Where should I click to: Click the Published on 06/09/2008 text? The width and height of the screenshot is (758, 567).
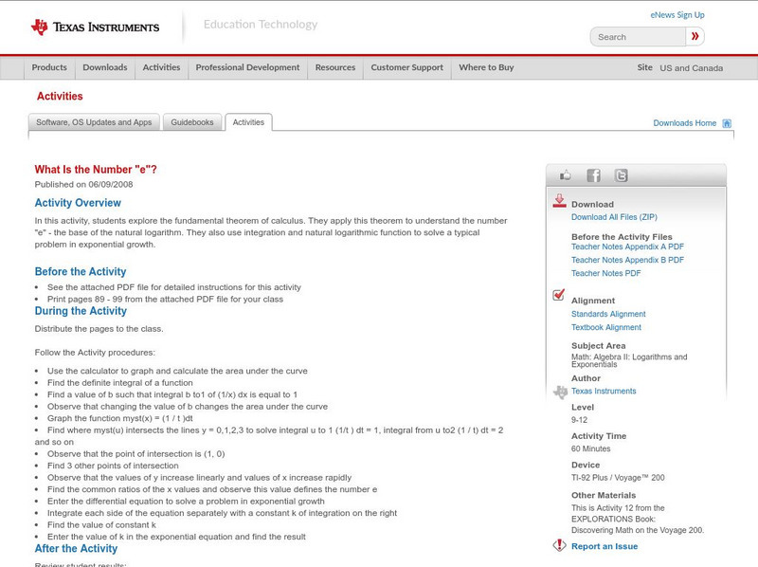click(83, 184)
